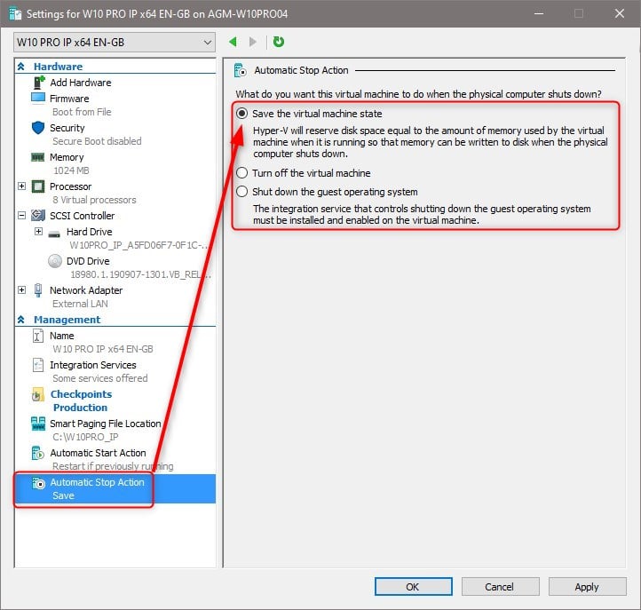Click the green refresh icon
Viewport: 641px width, 610px height.
click(x=279, y=42)
